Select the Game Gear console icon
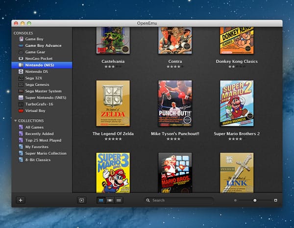294x228 pixels. pyautogui.click(x=20, y=52)
